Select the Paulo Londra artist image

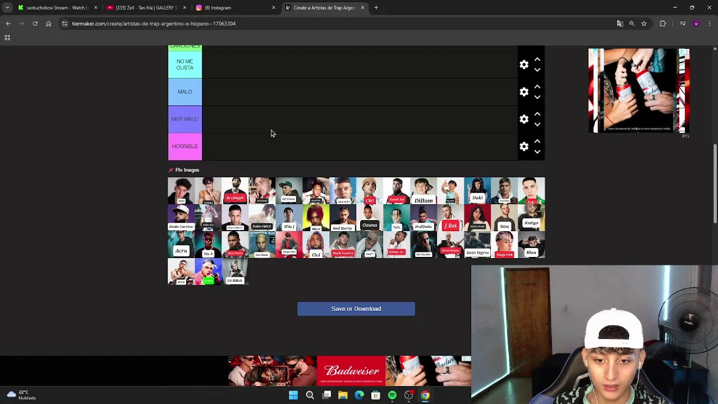click(343, 245)
